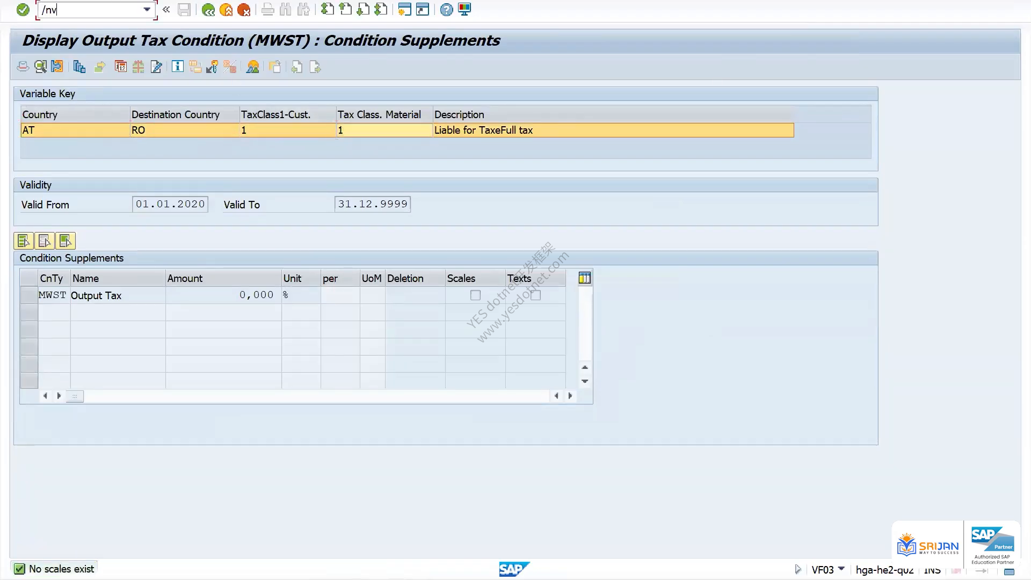Click Select Block button above Condition Supplements
1031x580 pixels.
65,241
